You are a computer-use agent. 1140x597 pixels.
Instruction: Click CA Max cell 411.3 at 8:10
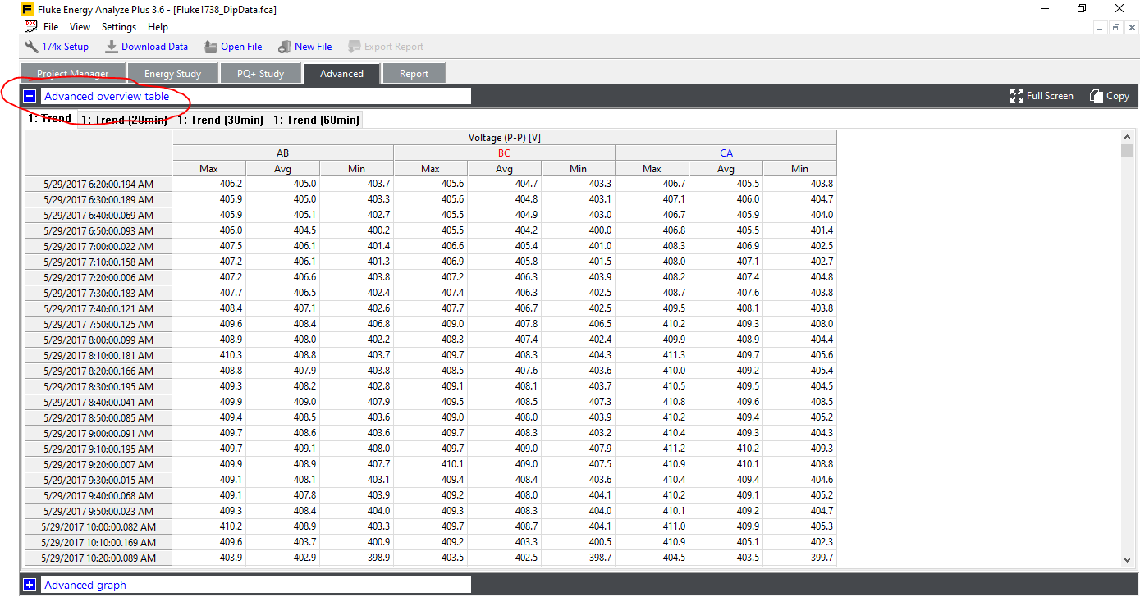[x=652, y=355]
